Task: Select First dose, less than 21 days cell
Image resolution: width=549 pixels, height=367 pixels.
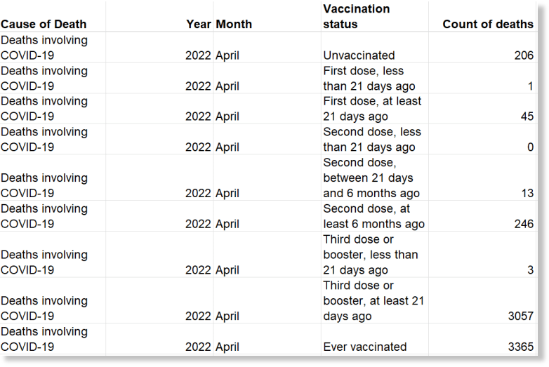Action: coord(375,79)
